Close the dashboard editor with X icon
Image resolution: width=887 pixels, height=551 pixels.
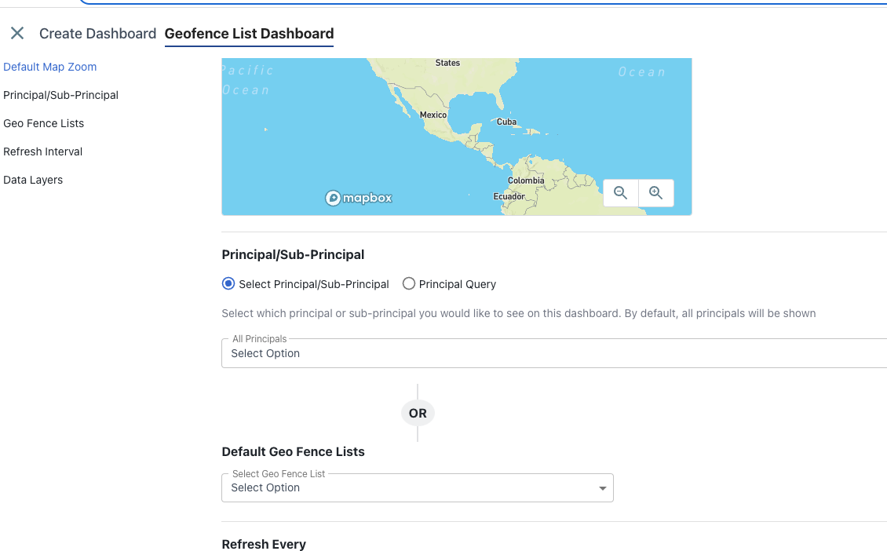tap(17, 33)
